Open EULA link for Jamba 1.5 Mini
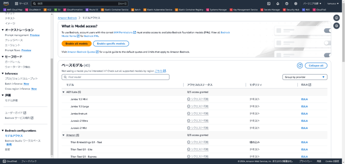Screen dimensions: 345x164 pyautogui.click(x=304, y=99)
